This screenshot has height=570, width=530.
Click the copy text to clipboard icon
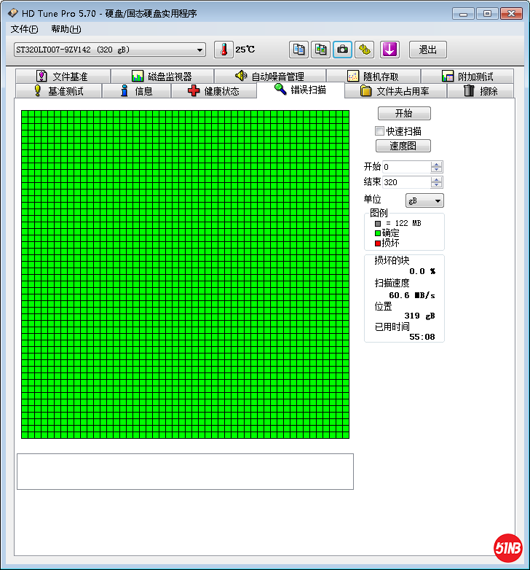pos(298,50)
